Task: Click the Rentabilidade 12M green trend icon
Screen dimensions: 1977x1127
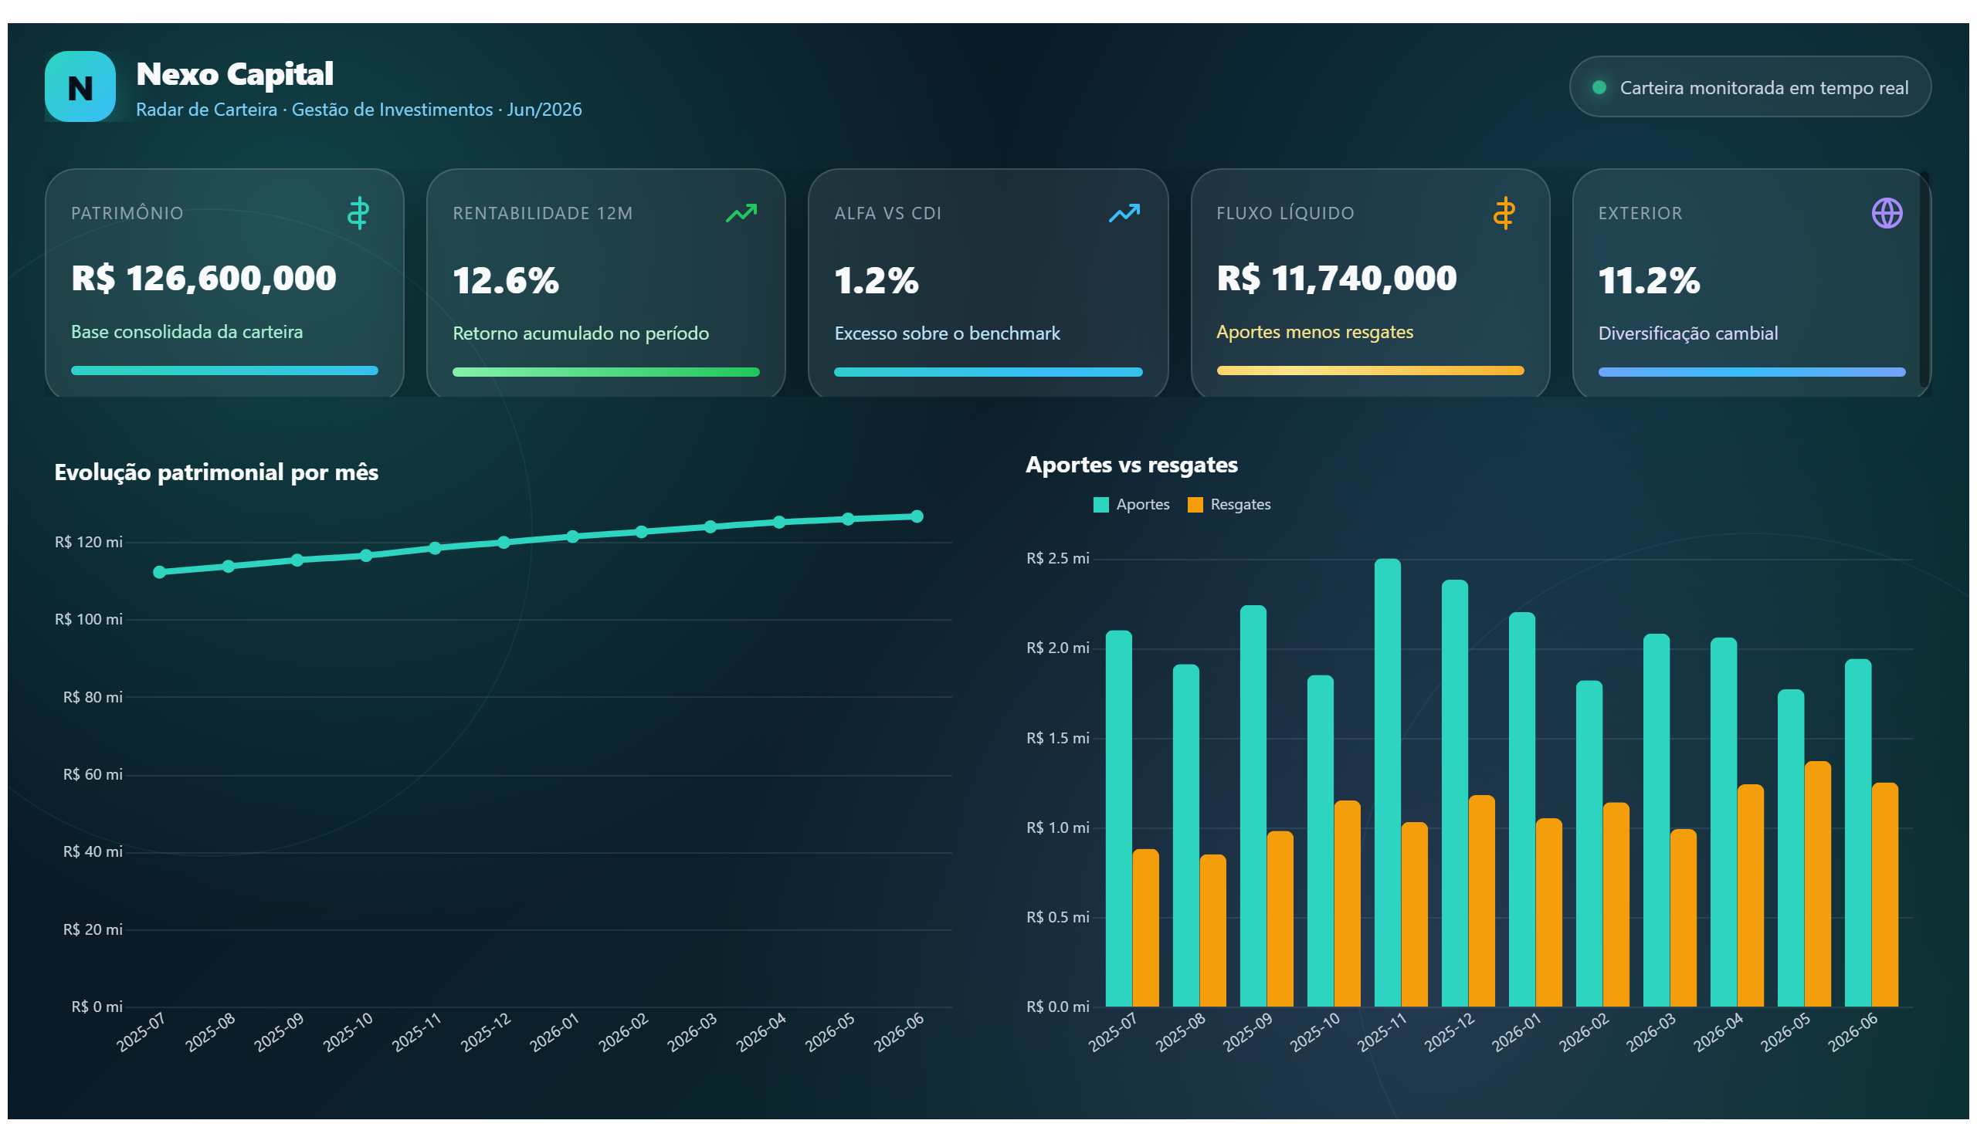Action: pos(741,213)
